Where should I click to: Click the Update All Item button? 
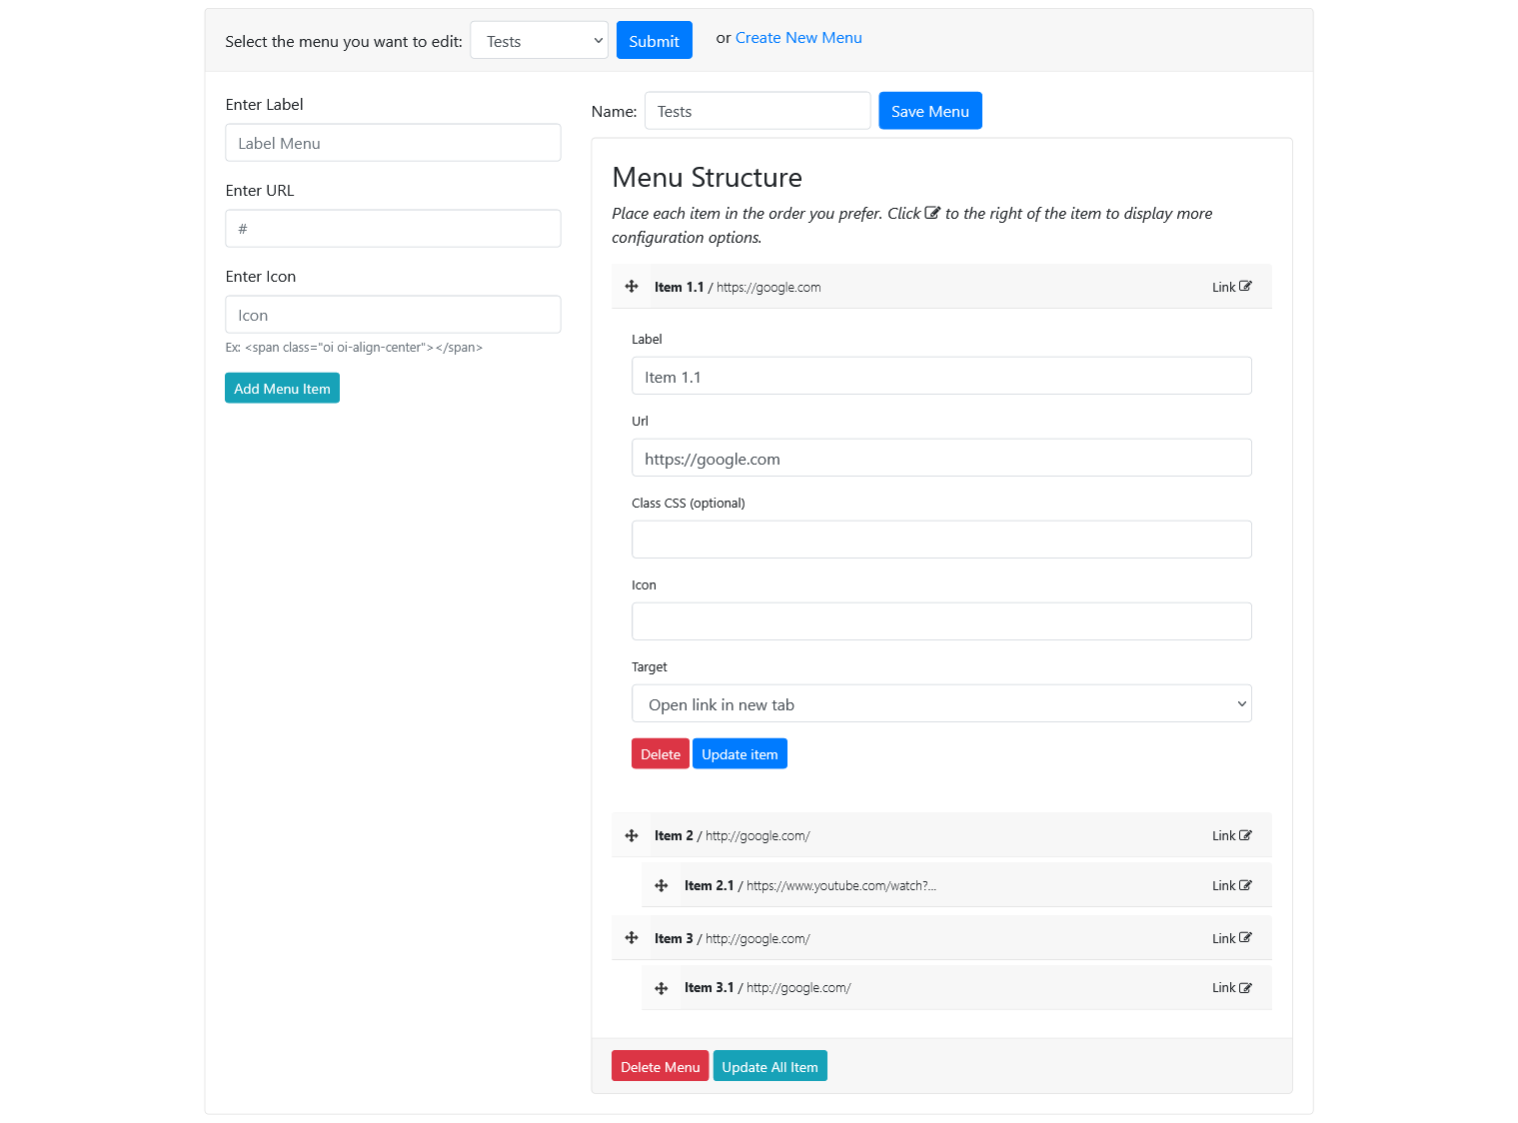point(769,1066)
